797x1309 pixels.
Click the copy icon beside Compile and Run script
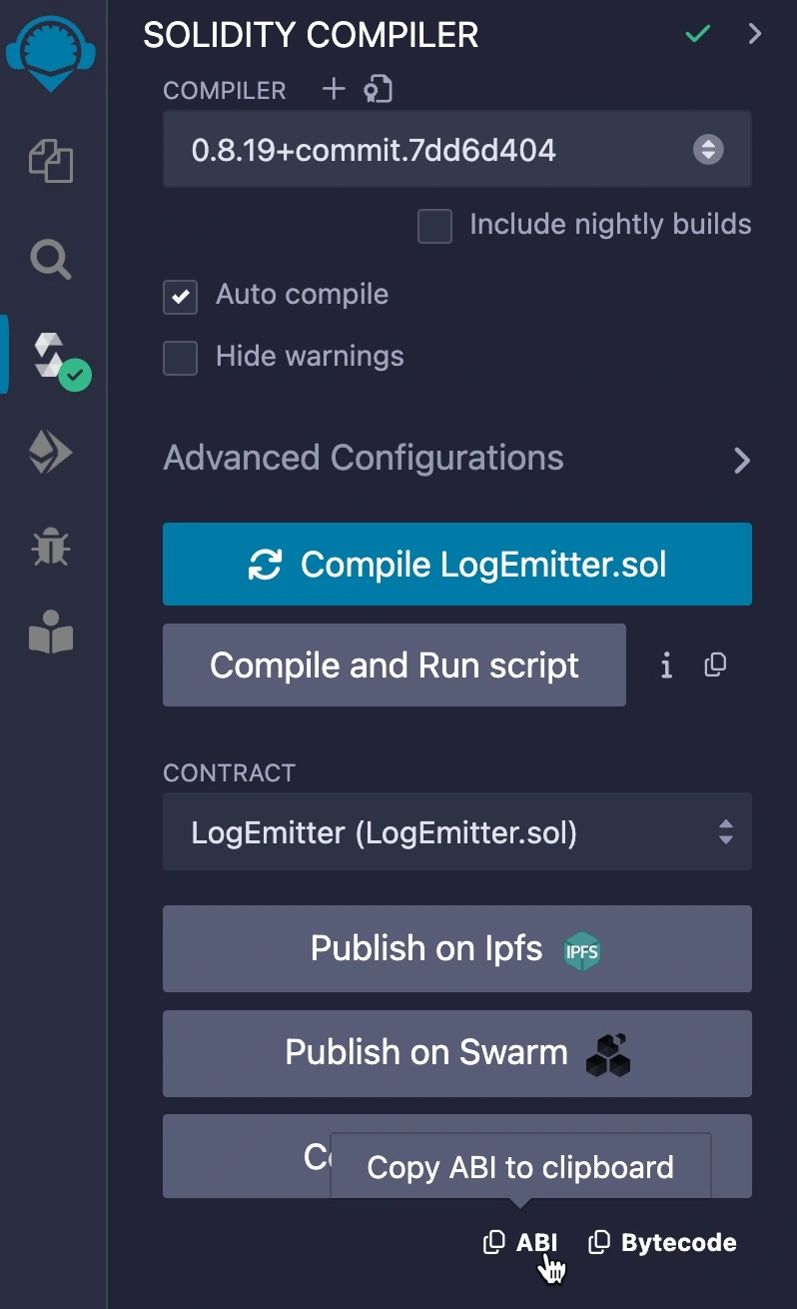(x=715, y=664)
